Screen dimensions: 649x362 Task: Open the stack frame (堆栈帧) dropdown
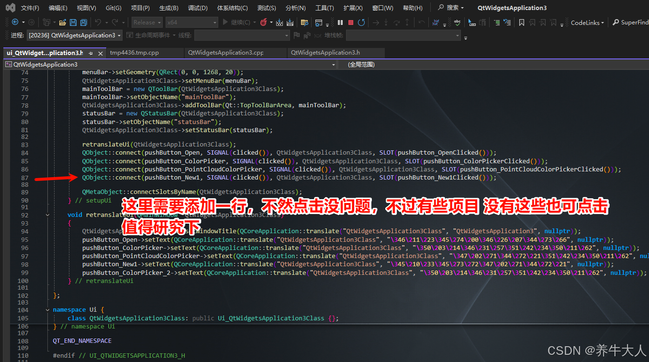(x=403, y=35)
